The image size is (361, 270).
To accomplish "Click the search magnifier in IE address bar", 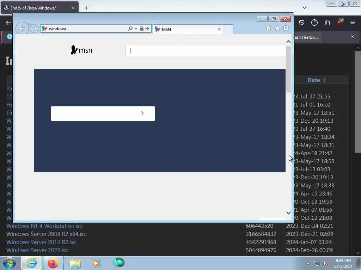I will point(130,28).
